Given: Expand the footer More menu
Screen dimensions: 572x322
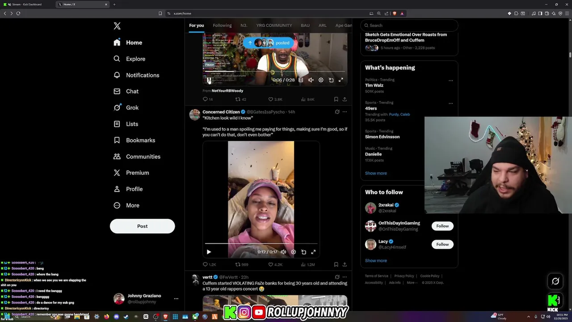Looking at the screenshot, I should (x=412, y=283).
